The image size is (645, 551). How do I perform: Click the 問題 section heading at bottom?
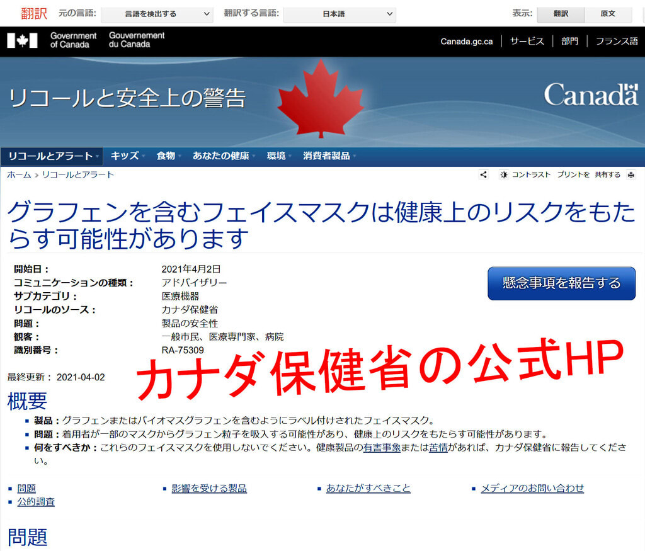coord(28,537)
